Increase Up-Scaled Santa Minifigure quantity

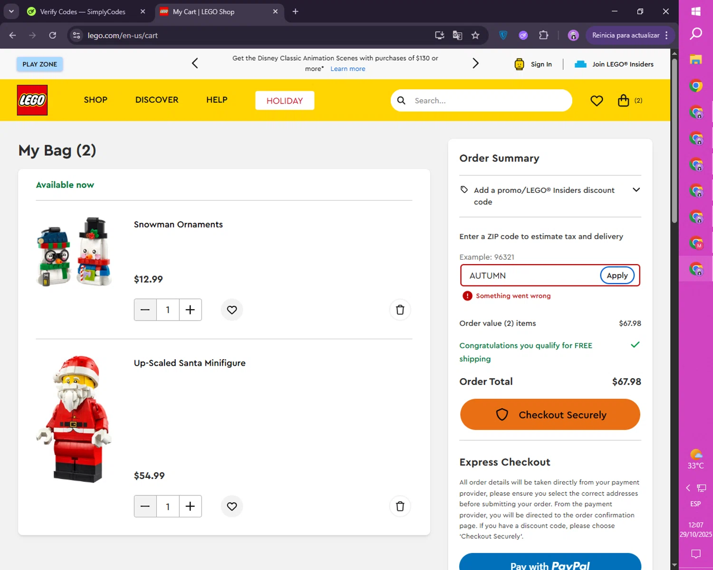coord(190,506)
